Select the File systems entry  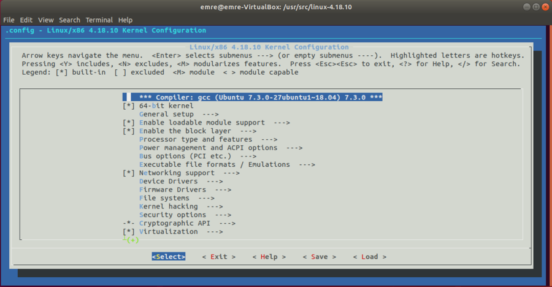[x=164, y=198]
